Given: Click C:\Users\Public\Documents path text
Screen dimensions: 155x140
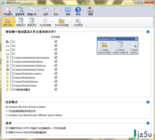Looking at the screenshot, I should pyautogui.click(x=27, y=74).
